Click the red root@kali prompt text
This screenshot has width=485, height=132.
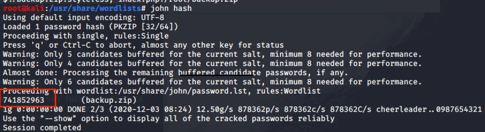pos(24,8)
